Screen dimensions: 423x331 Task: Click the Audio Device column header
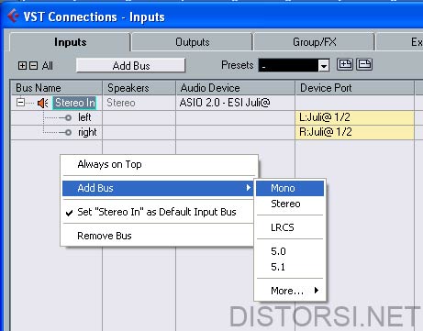coord(235,88)
